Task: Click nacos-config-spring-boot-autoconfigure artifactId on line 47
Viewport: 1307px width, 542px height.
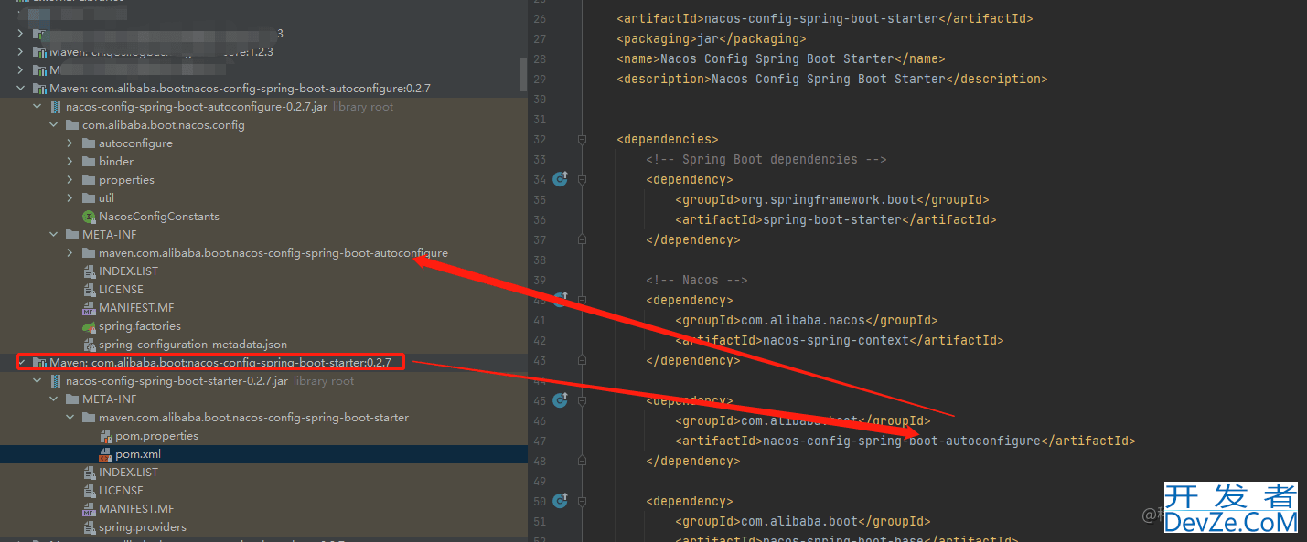Action: [x=902, y=441]
